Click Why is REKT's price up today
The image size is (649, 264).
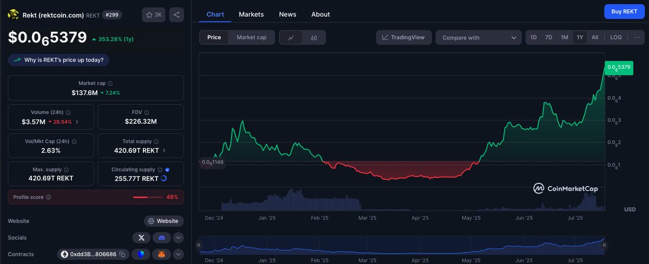point(58,60)
